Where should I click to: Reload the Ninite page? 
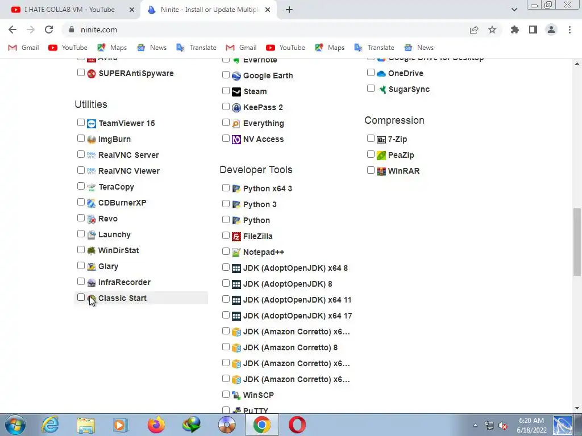(x=49, y=30)
